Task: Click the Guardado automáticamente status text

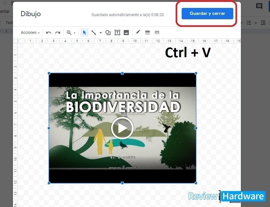Action: (128, 15)
